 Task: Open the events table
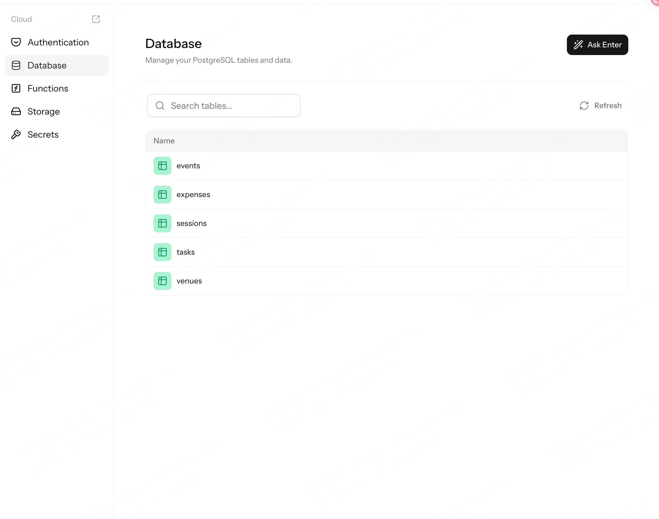387,166
